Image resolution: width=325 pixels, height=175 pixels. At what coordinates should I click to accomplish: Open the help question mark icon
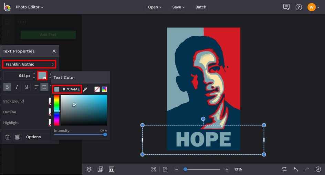(x=298, y=7)
